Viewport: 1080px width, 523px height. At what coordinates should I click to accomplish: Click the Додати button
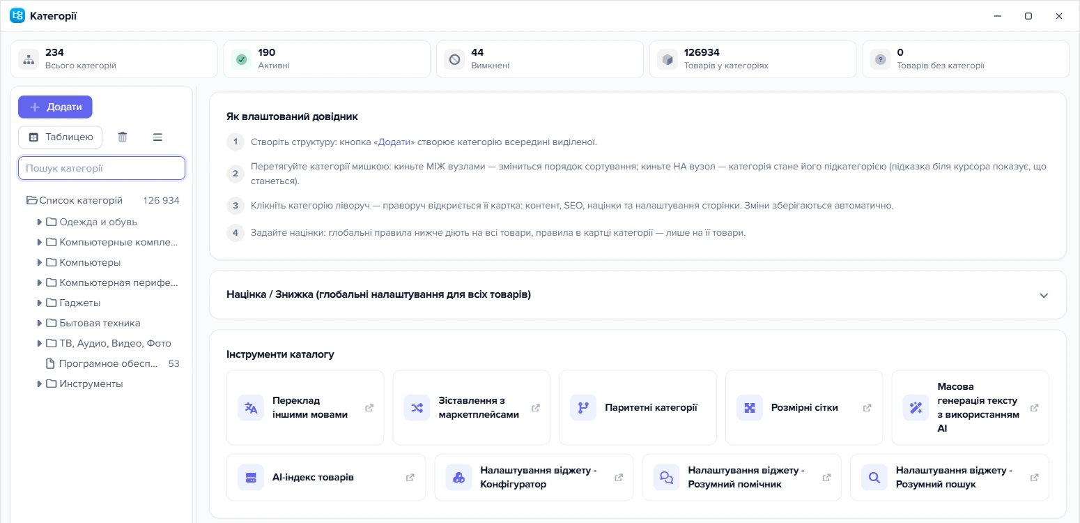tap(55, 107)
